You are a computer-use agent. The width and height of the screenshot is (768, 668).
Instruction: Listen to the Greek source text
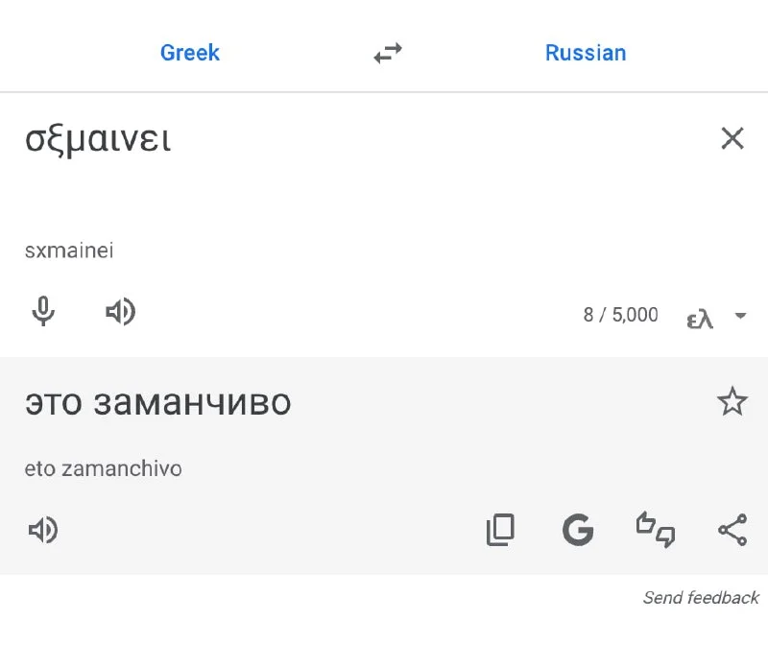coord(120,312)
